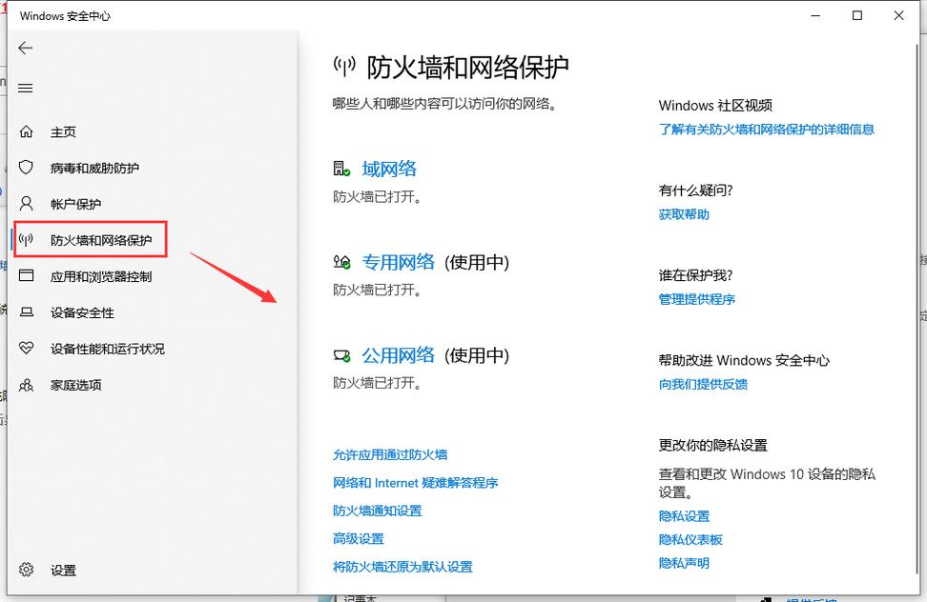This screenshot has height=602, width=927.
Task: Click the 域网络 network icon
Action: [340, 168]
